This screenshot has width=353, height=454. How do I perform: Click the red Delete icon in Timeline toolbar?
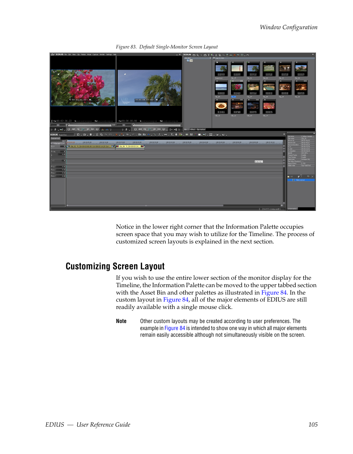116,135
